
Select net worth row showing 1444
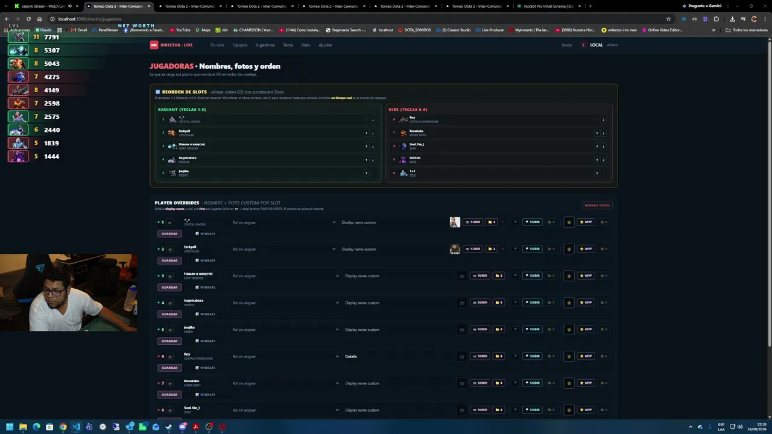tap(51, 156)
